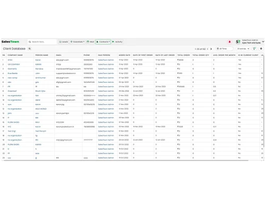Viewport: 265px width, 199px height.
Task: Click SalesTown Admin sale person in row 8
Action: point(106,91)
